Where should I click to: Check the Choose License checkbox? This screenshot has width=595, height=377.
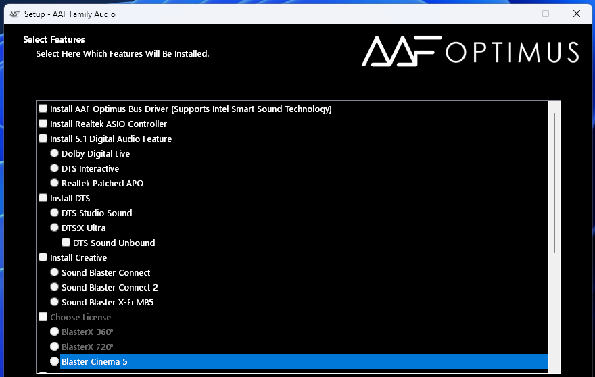coord(43,317)
